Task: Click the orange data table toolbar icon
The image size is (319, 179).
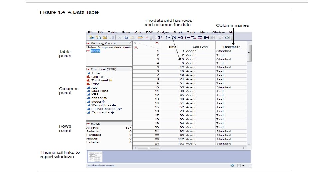Action: pyautogui.click(x=140, y=37)
